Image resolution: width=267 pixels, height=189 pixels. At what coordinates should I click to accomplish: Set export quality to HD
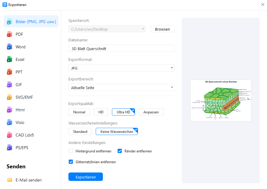coord(101,112)
